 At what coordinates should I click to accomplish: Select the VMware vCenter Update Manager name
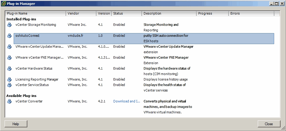(x=39, y=47)
